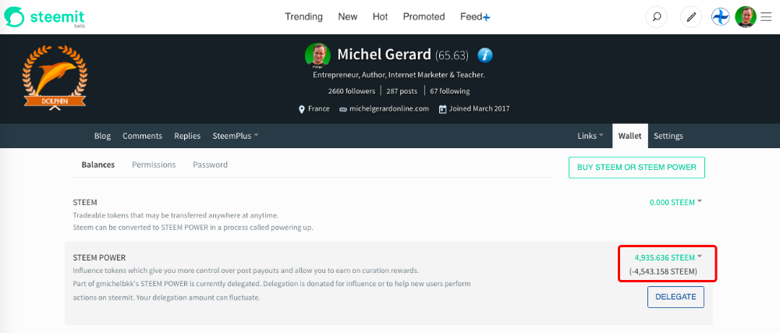Click the pencil compose post icon
The image size is (780, 333).
pos(691,17)
